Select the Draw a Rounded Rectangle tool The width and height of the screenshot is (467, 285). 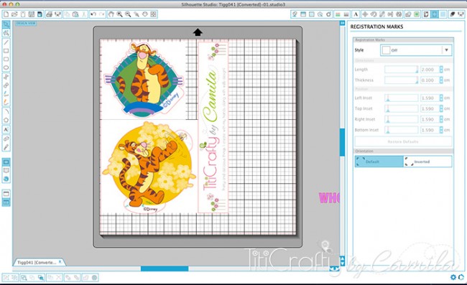(6, 60)
